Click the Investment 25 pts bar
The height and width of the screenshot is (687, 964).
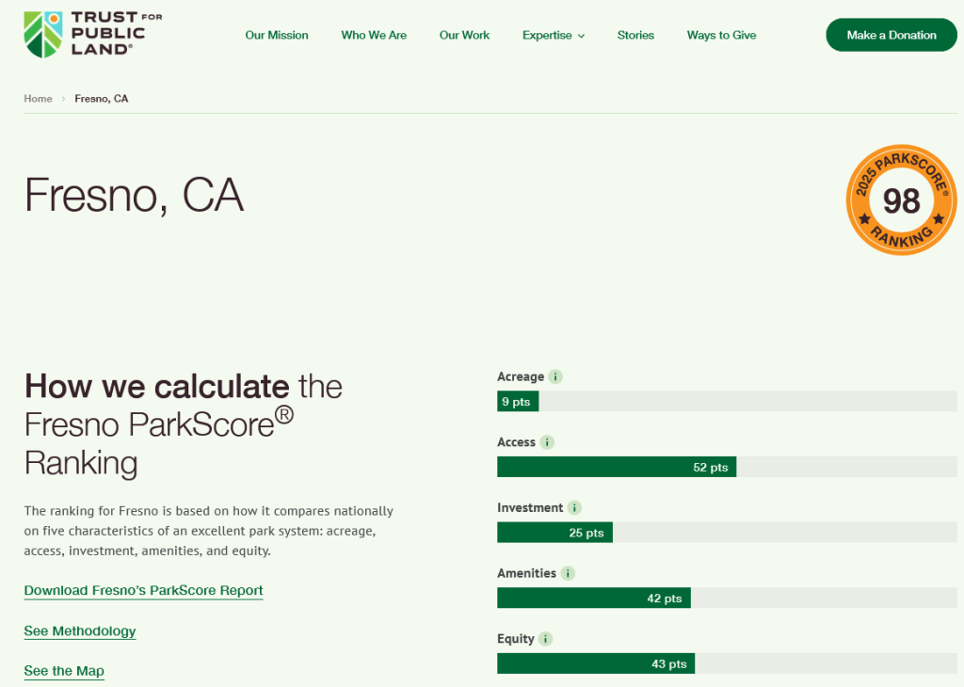click(x=554, y=533)
